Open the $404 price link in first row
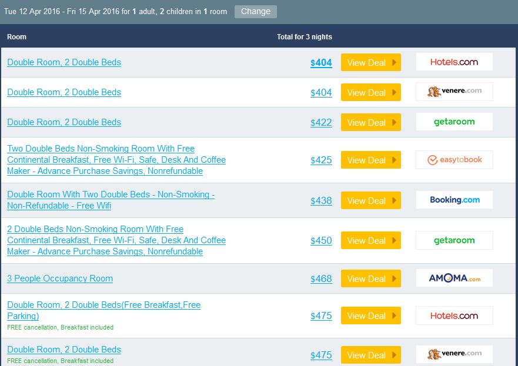 point(321,63)
